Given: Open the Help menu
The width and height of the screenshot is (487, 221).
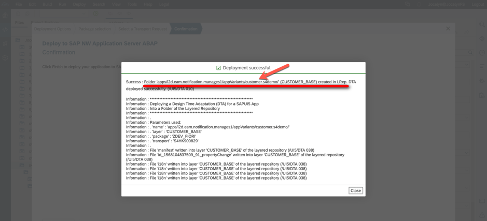Looking at the screenshot, I should [148, 4].
